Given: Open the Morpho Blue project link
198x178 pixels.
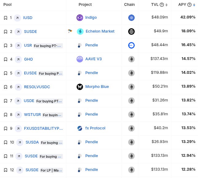Looking at the screenshot, I should (97, 87).
